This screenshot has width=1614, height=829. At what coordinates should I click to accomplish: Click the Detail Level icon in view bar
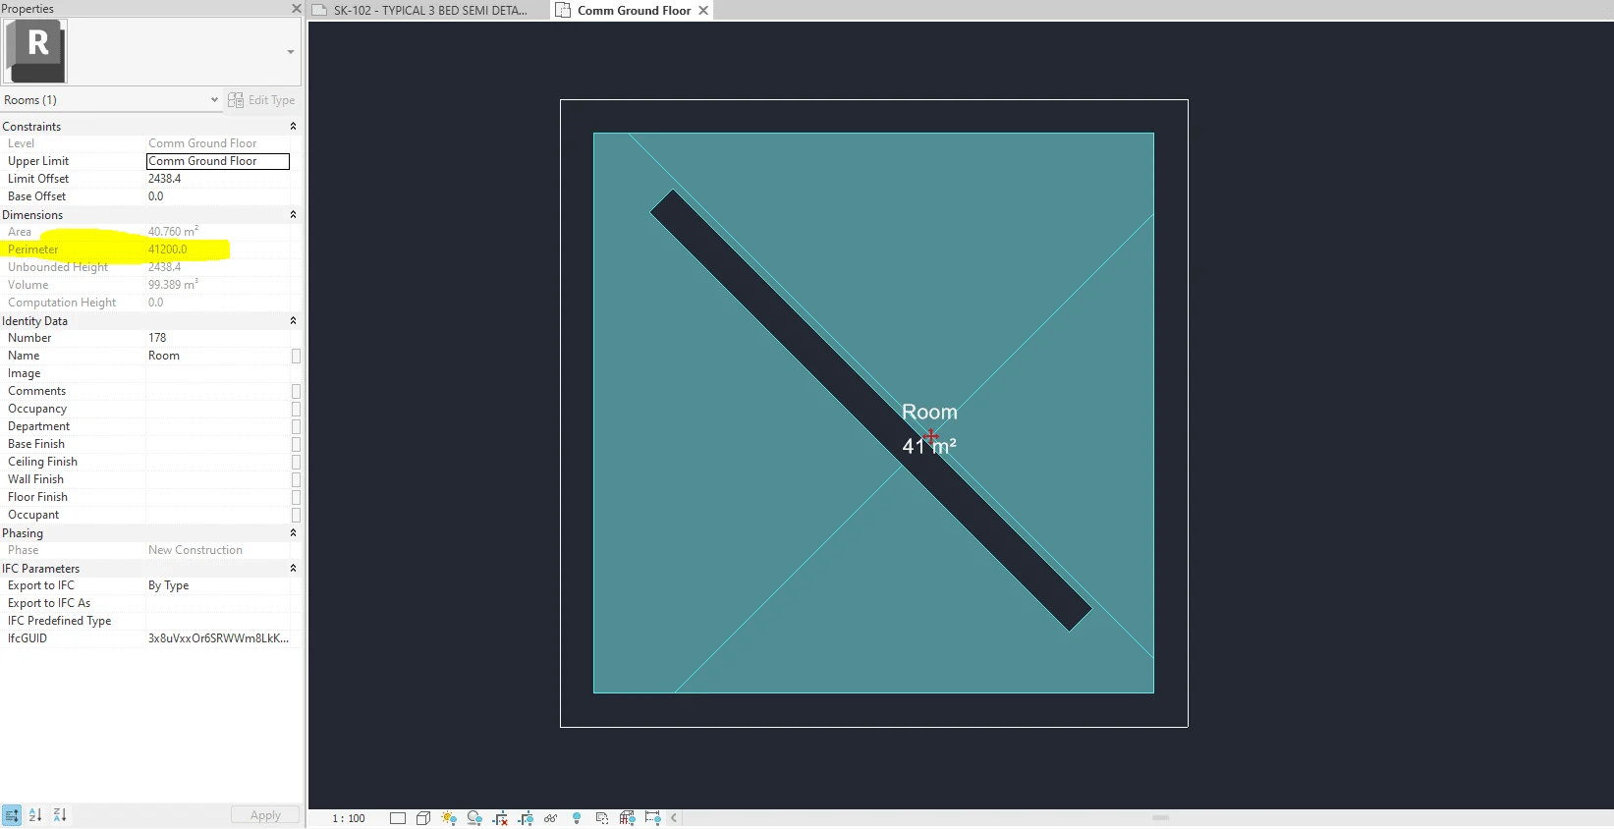(398, 818)
